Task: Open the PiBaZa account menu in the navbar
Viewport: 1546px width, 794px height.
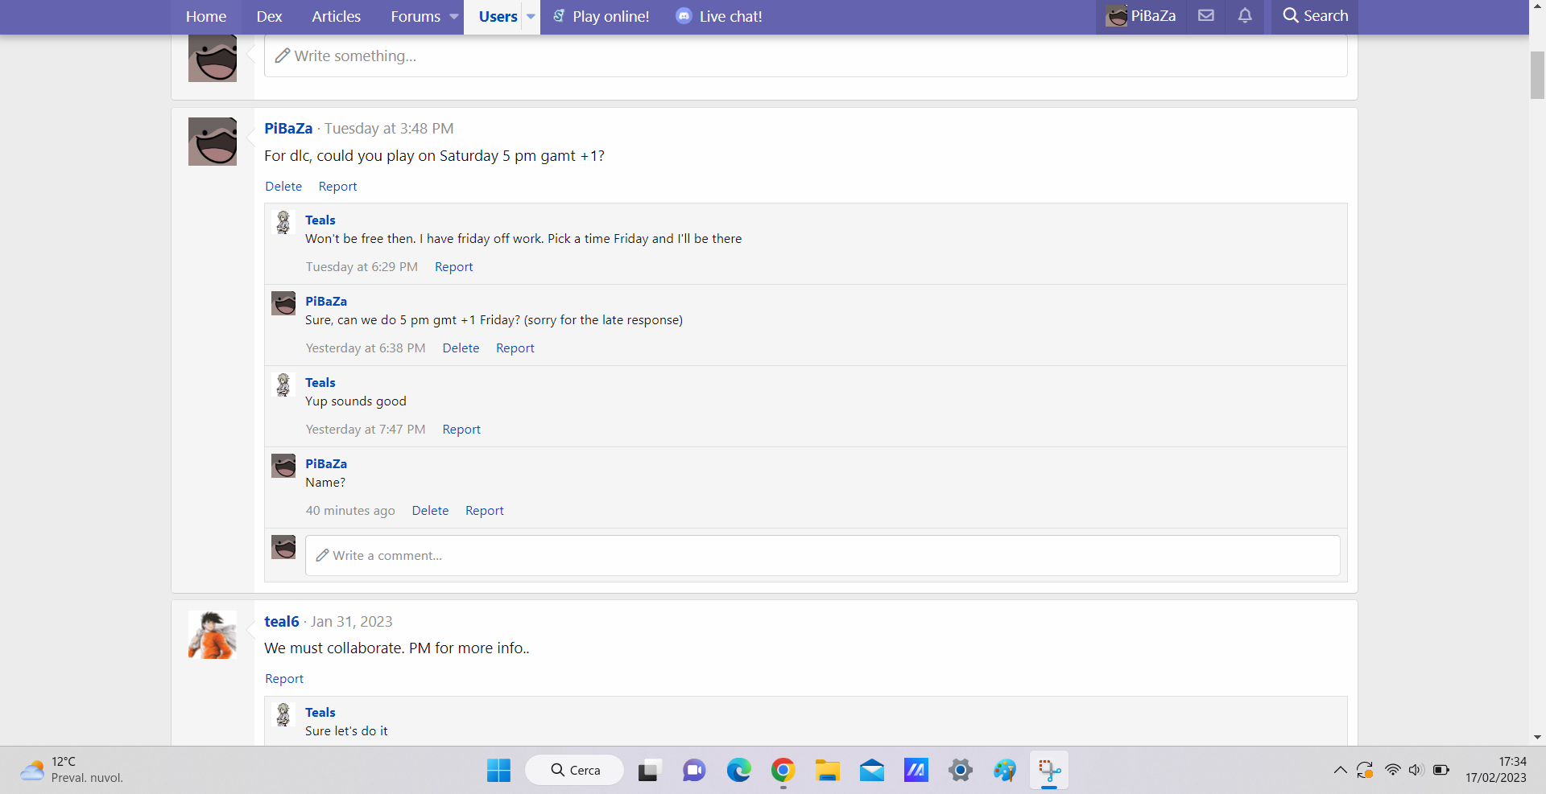Action: tap(1140, 16)
